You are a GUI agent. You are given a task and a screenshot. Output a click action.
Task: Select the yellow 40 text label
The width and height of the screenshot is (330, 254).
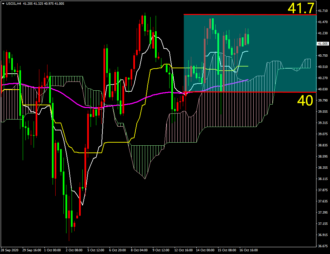click(x=305, y=101)
